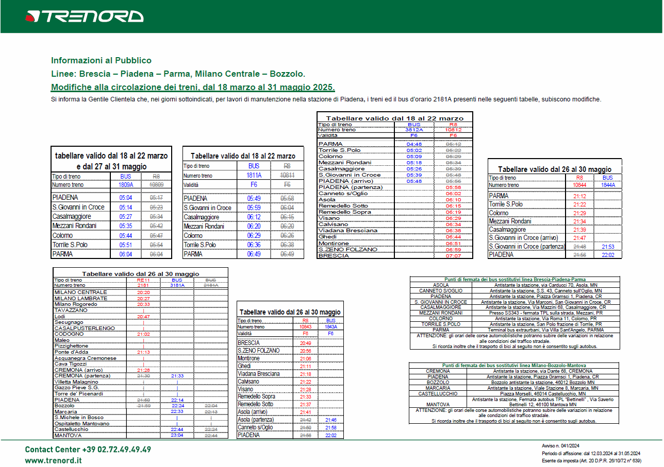Screen dimensions: 664x467
Task: Select 'S.Giovanni in Croce (partenza)' row label
Action: point(526,246)
